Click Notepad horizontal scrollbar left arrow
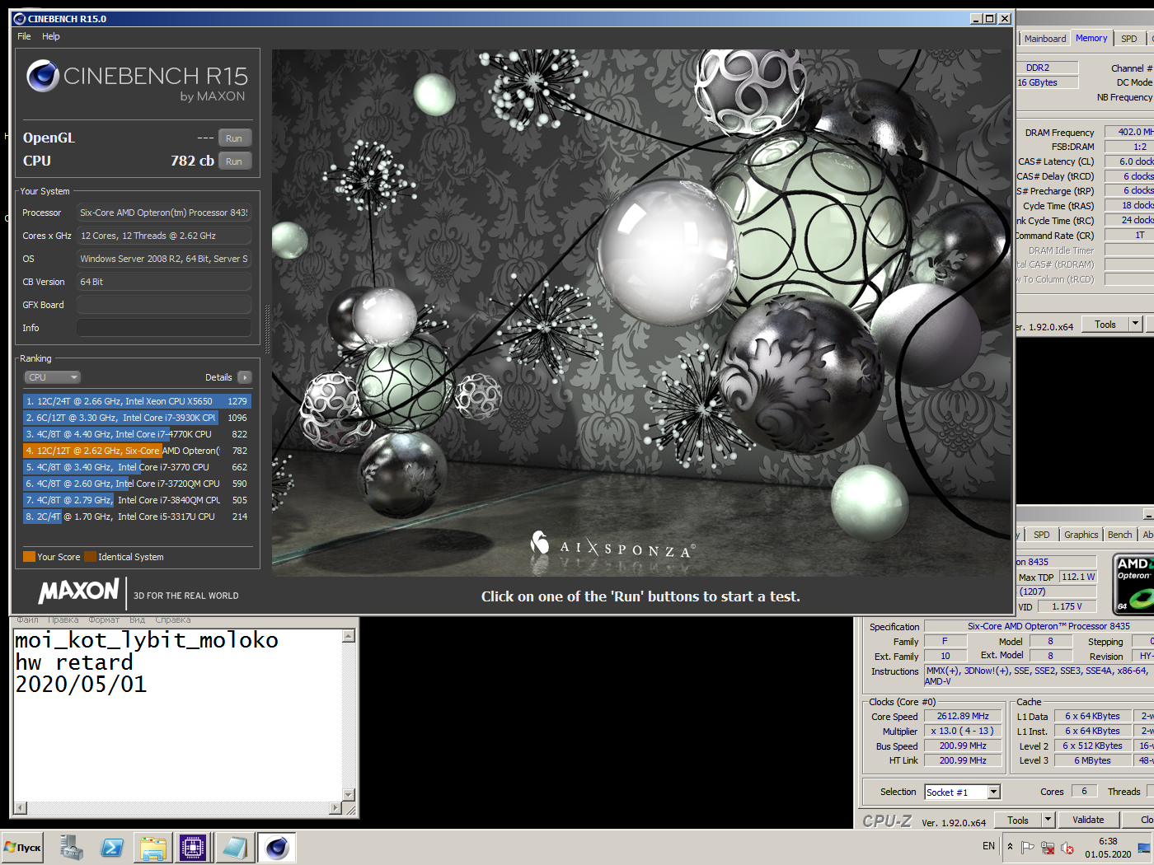This screenshot has height=865, width=1154. [x=21, y=808]
